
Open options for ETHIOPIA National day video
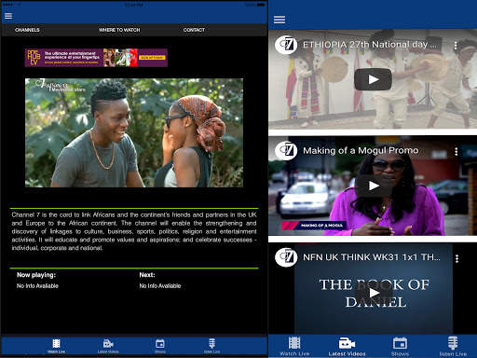pyautogui.click(x=456, y=46)
